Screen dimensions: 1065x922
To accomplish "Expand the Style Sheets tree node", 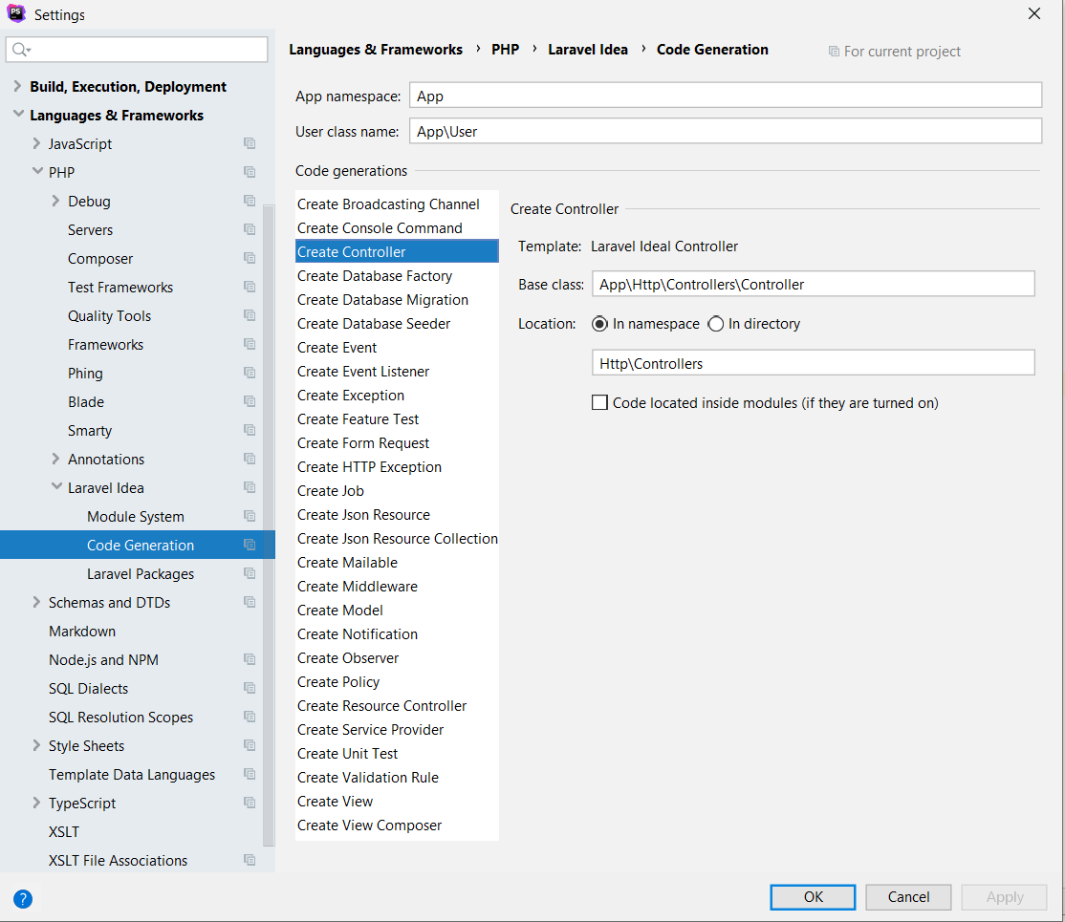I will point(36,745).
